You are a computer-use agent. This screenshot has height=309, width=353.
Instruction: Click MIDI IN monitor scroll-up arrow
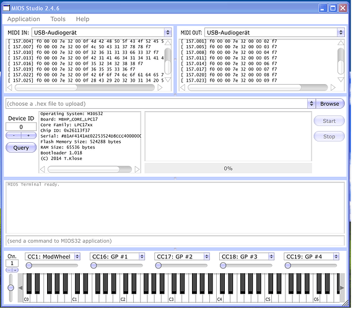(x=168, y=43)
